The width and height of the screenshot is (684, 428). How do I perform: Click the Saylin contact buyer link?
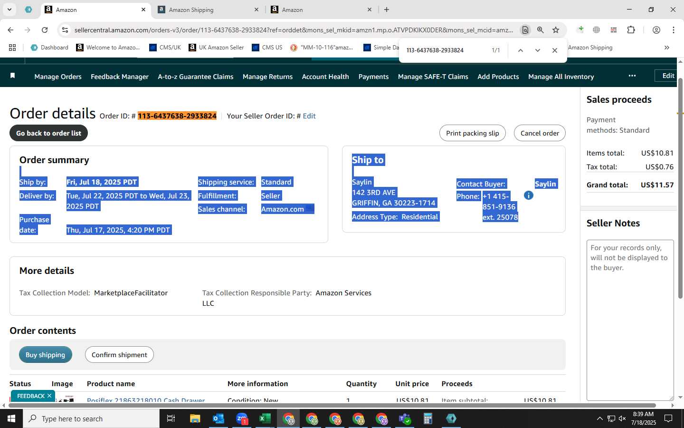tap(545, 184)
